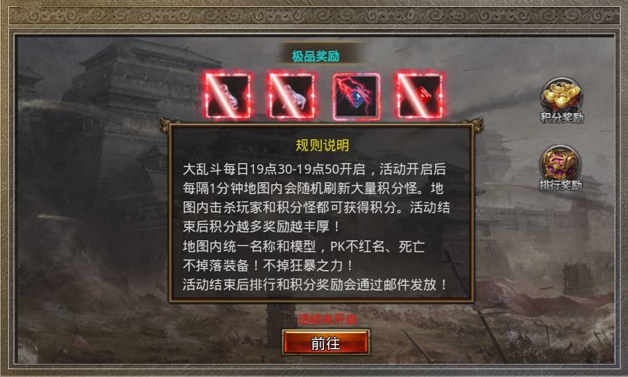Click the 极品奖励 header tab
Screen dimensions: 628x377
pyautogui.click(x=315, y=56)
